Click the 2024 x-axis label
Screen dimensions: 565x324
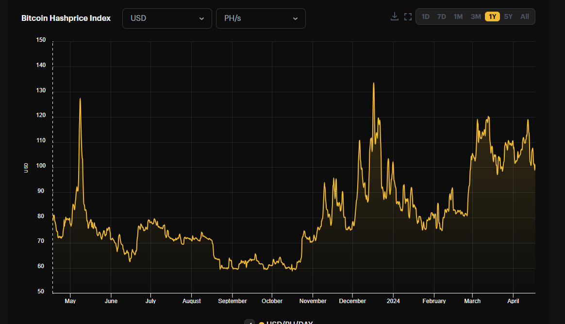coord(393,301)
